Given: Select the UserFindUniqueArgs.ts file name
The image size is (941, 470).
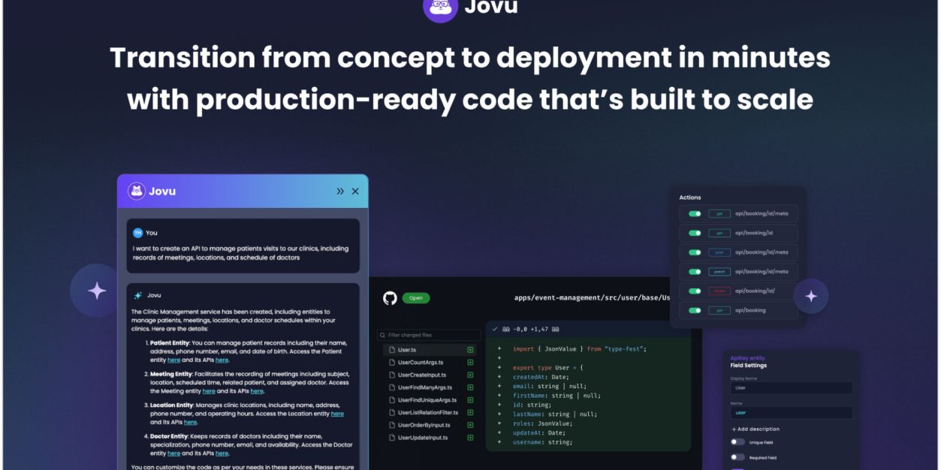Looking at the screenshot, I should (x=427, y=400).
